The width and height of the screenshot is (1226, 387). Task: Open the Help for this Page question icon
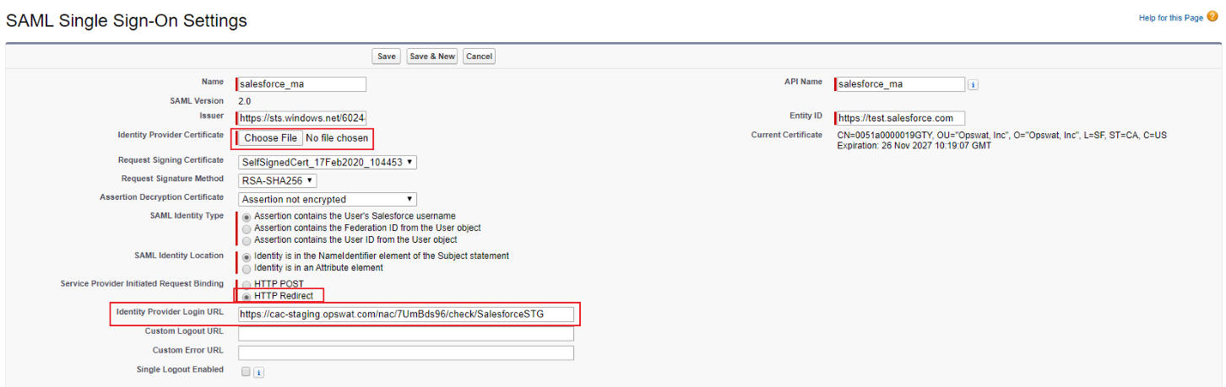click(x=1212, y=17)
